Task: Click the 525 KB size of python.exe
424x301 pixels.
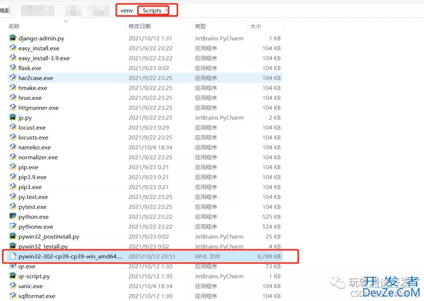Action: click(x=272, y=216)
